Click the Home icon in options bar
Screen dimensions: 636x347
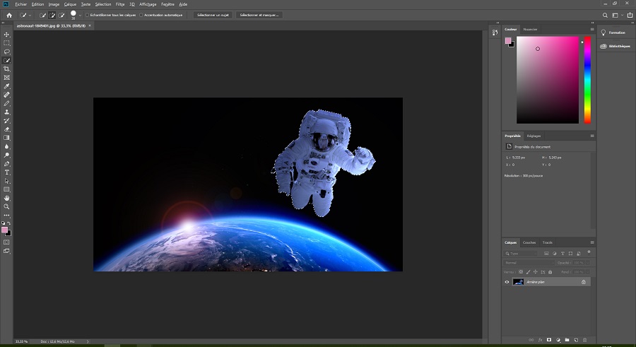[x=9, y=15]
